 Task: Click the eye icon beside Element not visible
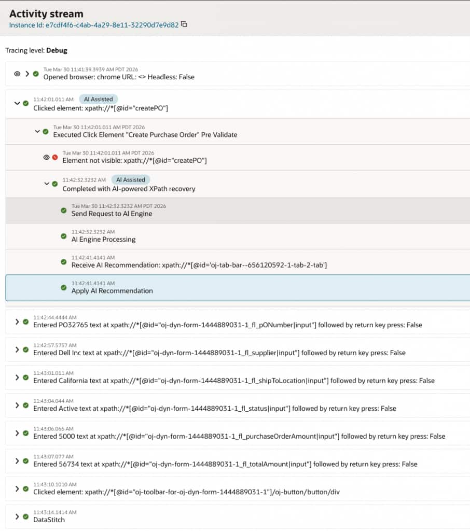[x=47, y=157]
